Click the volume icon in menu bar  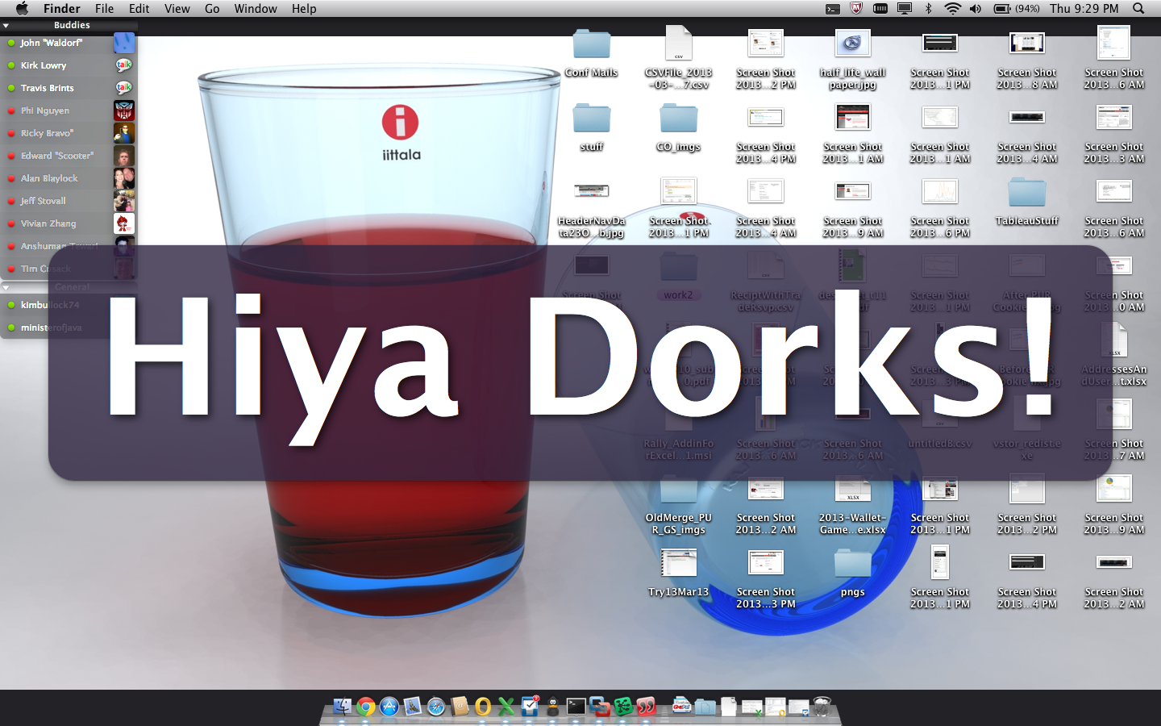[x=976, y=8]
